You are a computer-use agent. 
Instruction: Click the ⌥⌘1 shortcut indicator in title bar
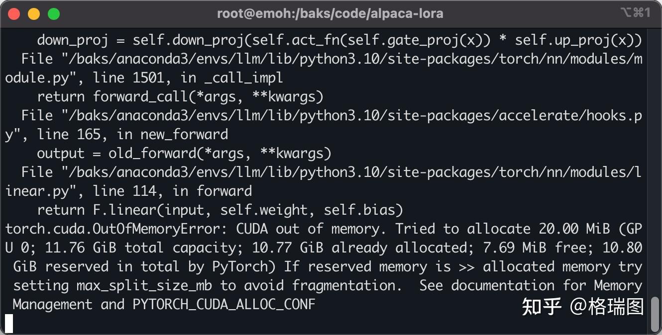tap(636, 13)
